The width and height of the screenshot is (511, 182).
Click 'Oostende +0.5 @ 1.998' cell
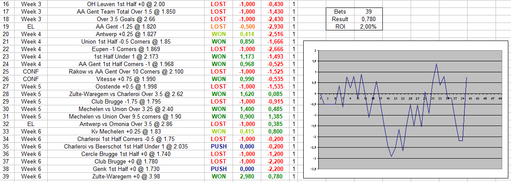pyautogui.click(x=126, y=86)
